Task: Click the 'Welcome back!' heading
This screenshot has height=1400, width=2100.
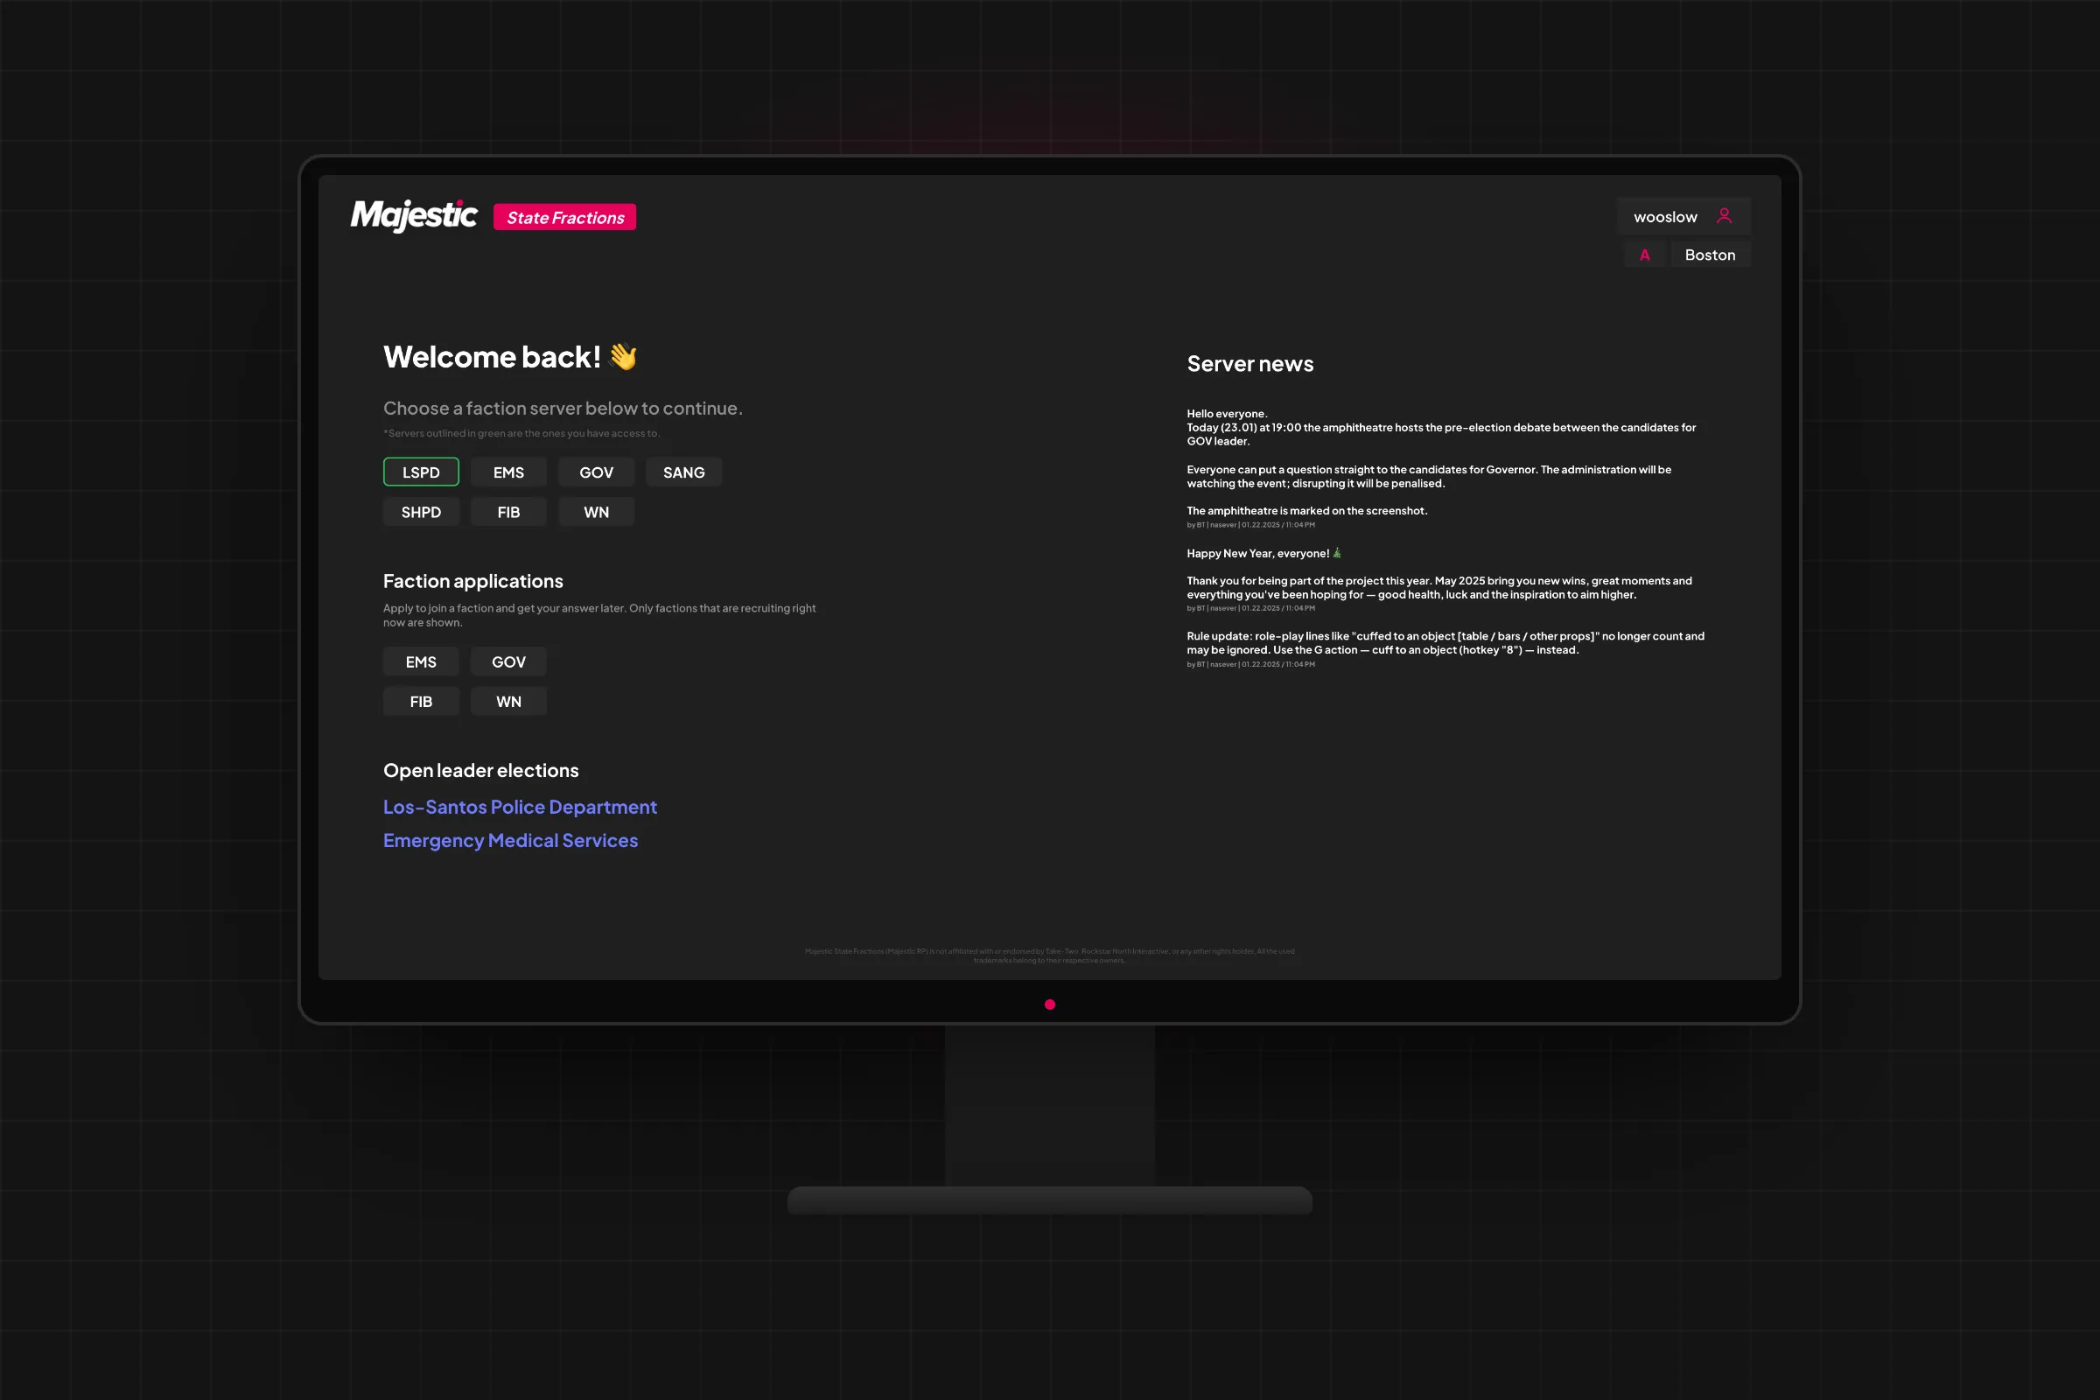Action: pos(492,357)
